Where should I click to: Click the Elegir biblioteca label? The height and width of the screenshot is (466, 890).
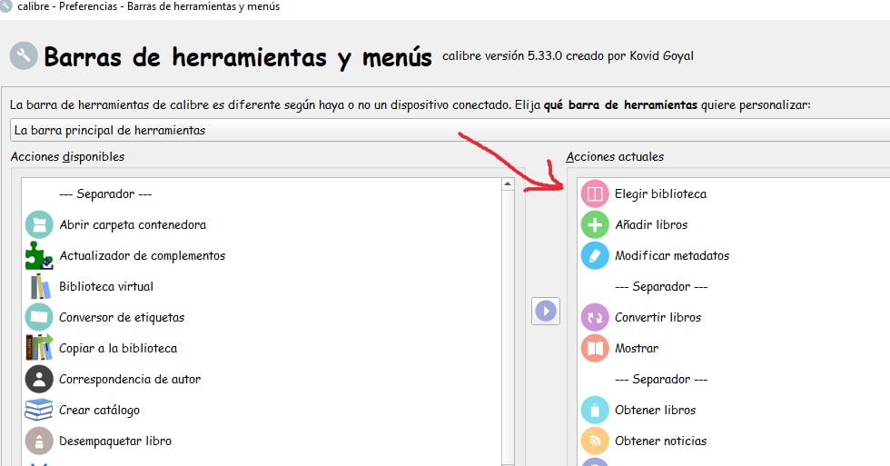tap(661, 194)
